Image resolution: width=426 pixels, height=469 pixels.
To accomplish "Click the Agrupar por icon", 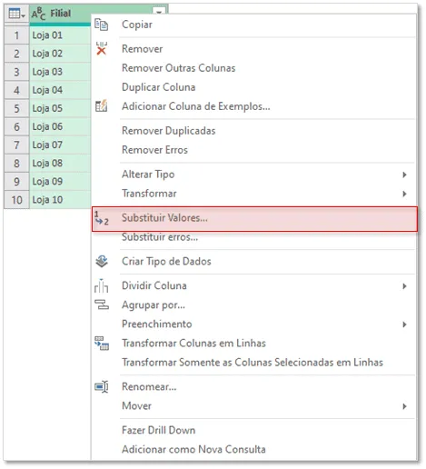I will pyautogui.click(x=102, y=304).
